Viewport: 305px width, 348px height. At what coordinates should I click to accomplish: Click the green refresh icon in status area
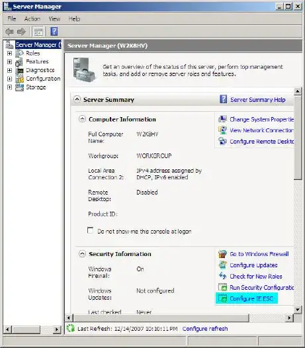(x=71, y=328)
